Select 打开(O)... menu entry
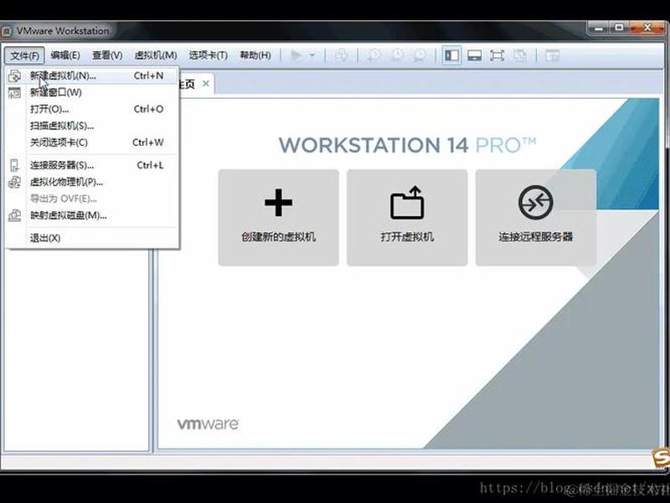670x503 pixels. coord(92,109)
